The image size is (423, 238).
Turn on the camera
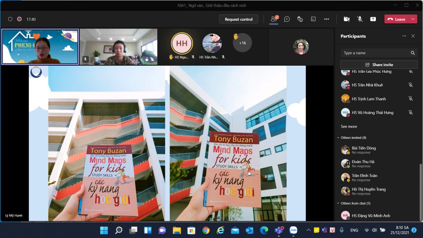[347, 19]
